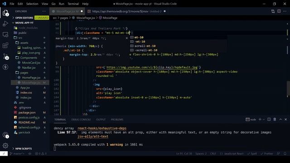Click the Spell status bar button
The image size is (290, 163).
coord(252,153)
